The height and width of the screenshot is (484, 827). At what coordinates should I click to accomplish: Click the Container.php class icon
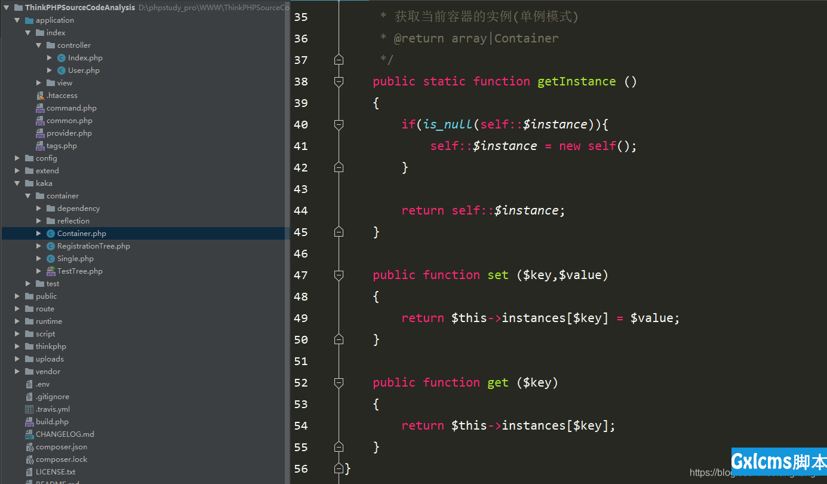click(51, 234)
